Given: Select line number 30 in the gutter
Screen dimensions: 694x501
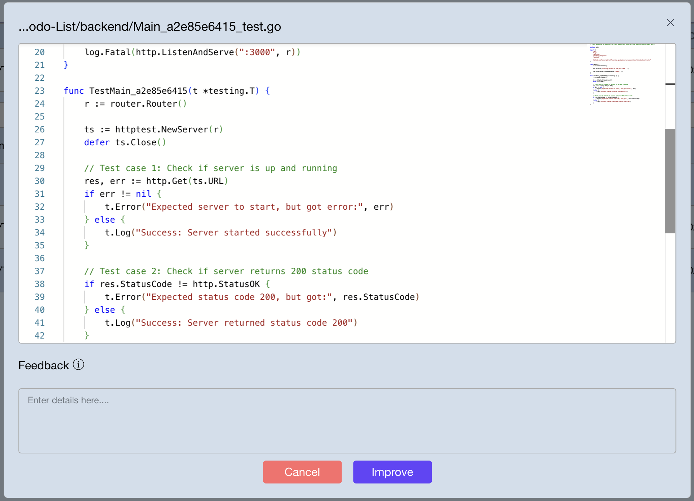Looking at the screenshot, I should coord(40,181).
